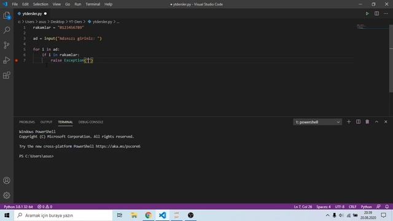Screen dimensions: 393x221
Task: Close the terminal panel
Action: [x=386, y=122]
